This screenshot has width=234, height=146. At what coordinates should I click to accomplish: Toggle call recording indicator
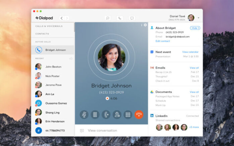pos(107,98)
